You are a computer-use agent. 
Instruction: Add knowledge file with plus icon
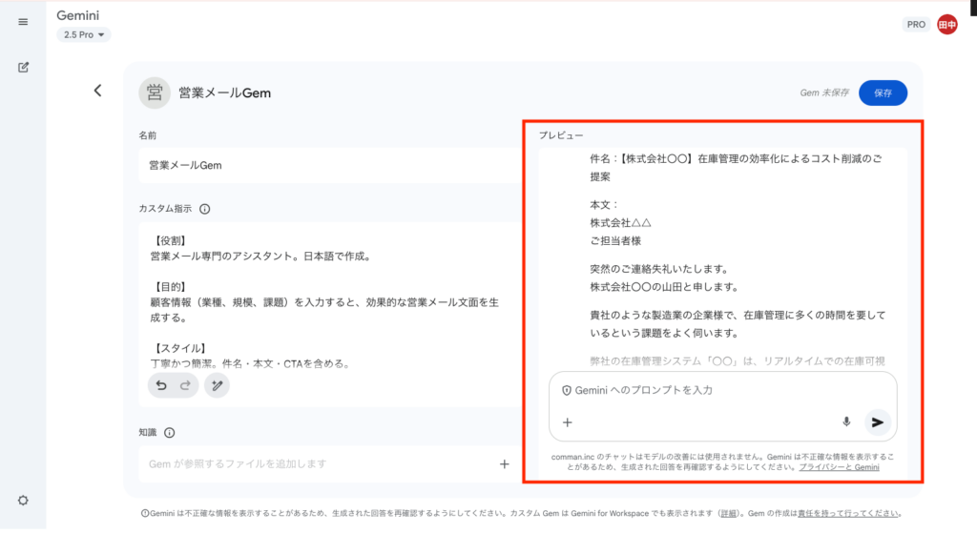tap(504, 463)
